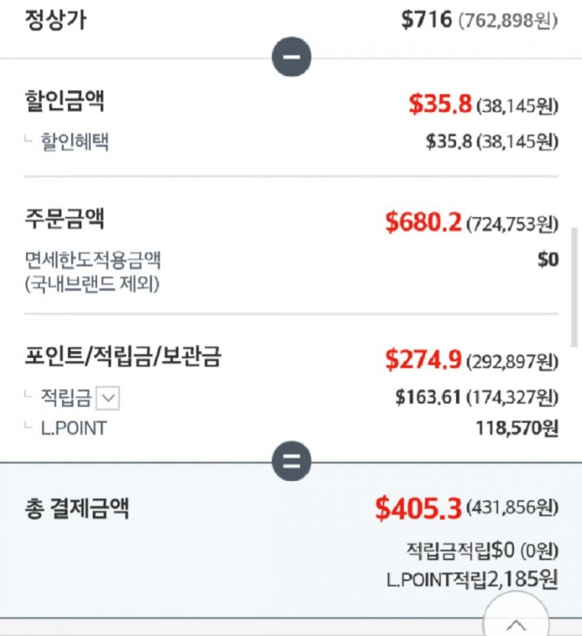Click the L.POINT used value 118,570원
The width and height of the screenshot is (582, 636).
click(517, 428)
